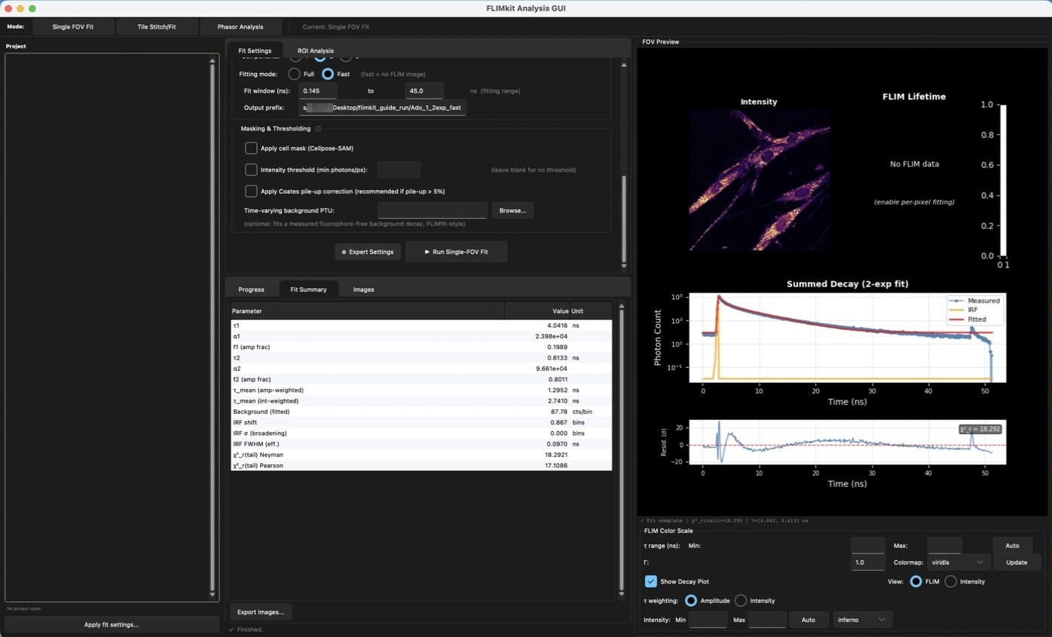Click Auto in the τ range row
The height and width of the screenshot is (637, 1052).
click(1012, 546)
